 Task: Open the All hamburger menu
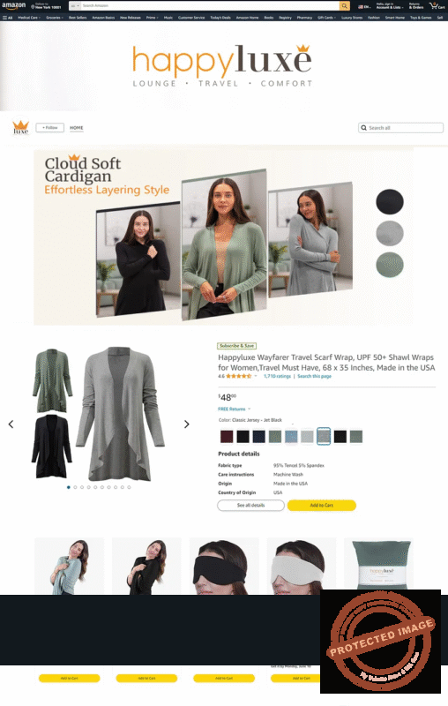pos(8,18)
